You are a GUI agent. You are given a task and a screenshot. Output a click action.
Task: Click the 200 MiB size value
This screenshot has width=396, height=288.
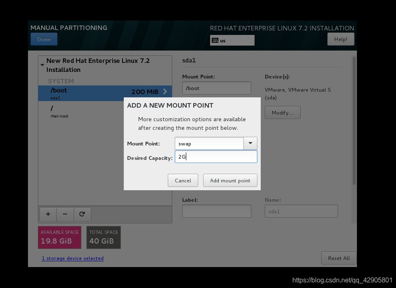click(x=145, y=92)
